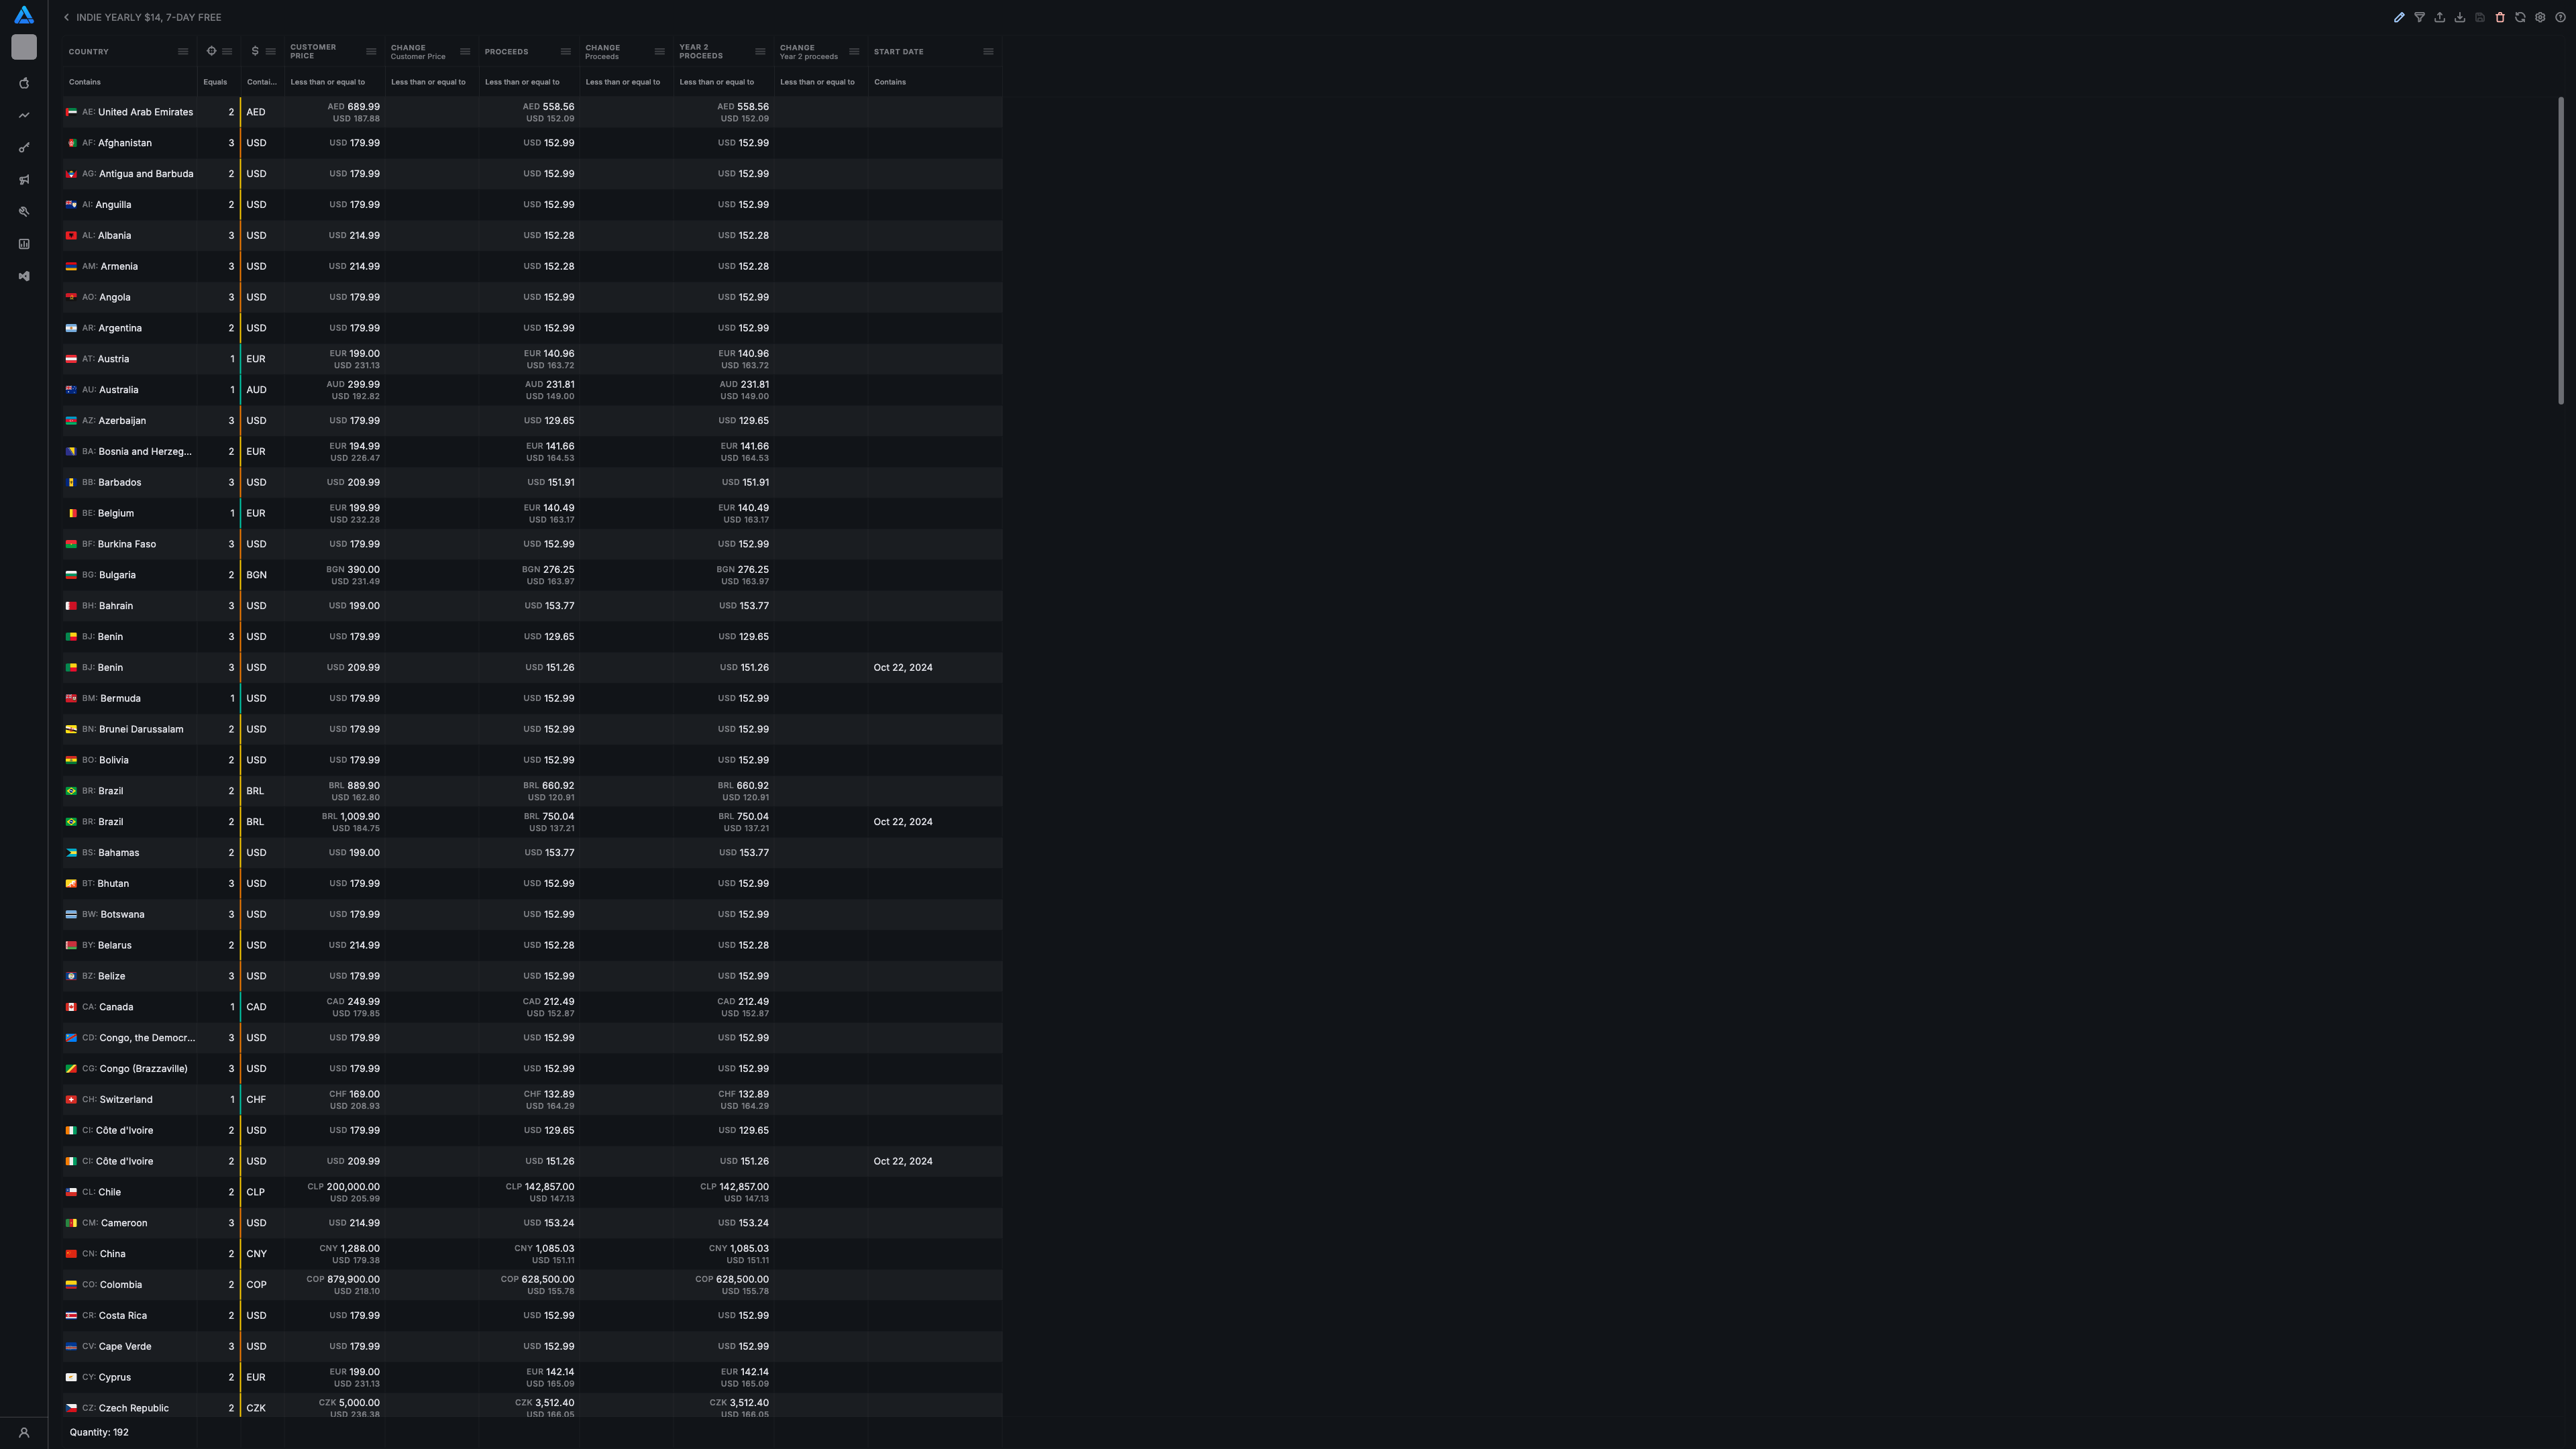Open the key icon in the sidebar

(x=24, y=148)
